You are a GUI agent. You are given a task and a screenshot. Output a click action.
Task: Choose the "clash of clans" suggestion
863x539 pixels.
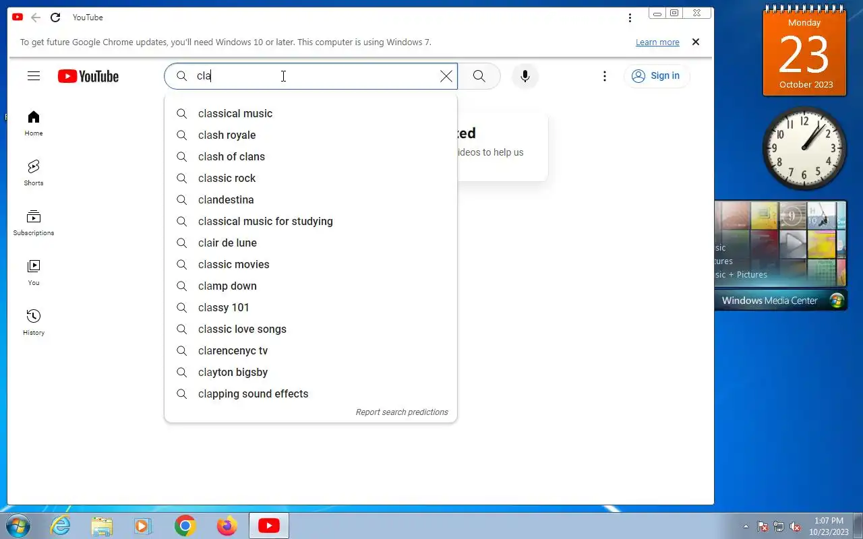click(x=311, y=156)
